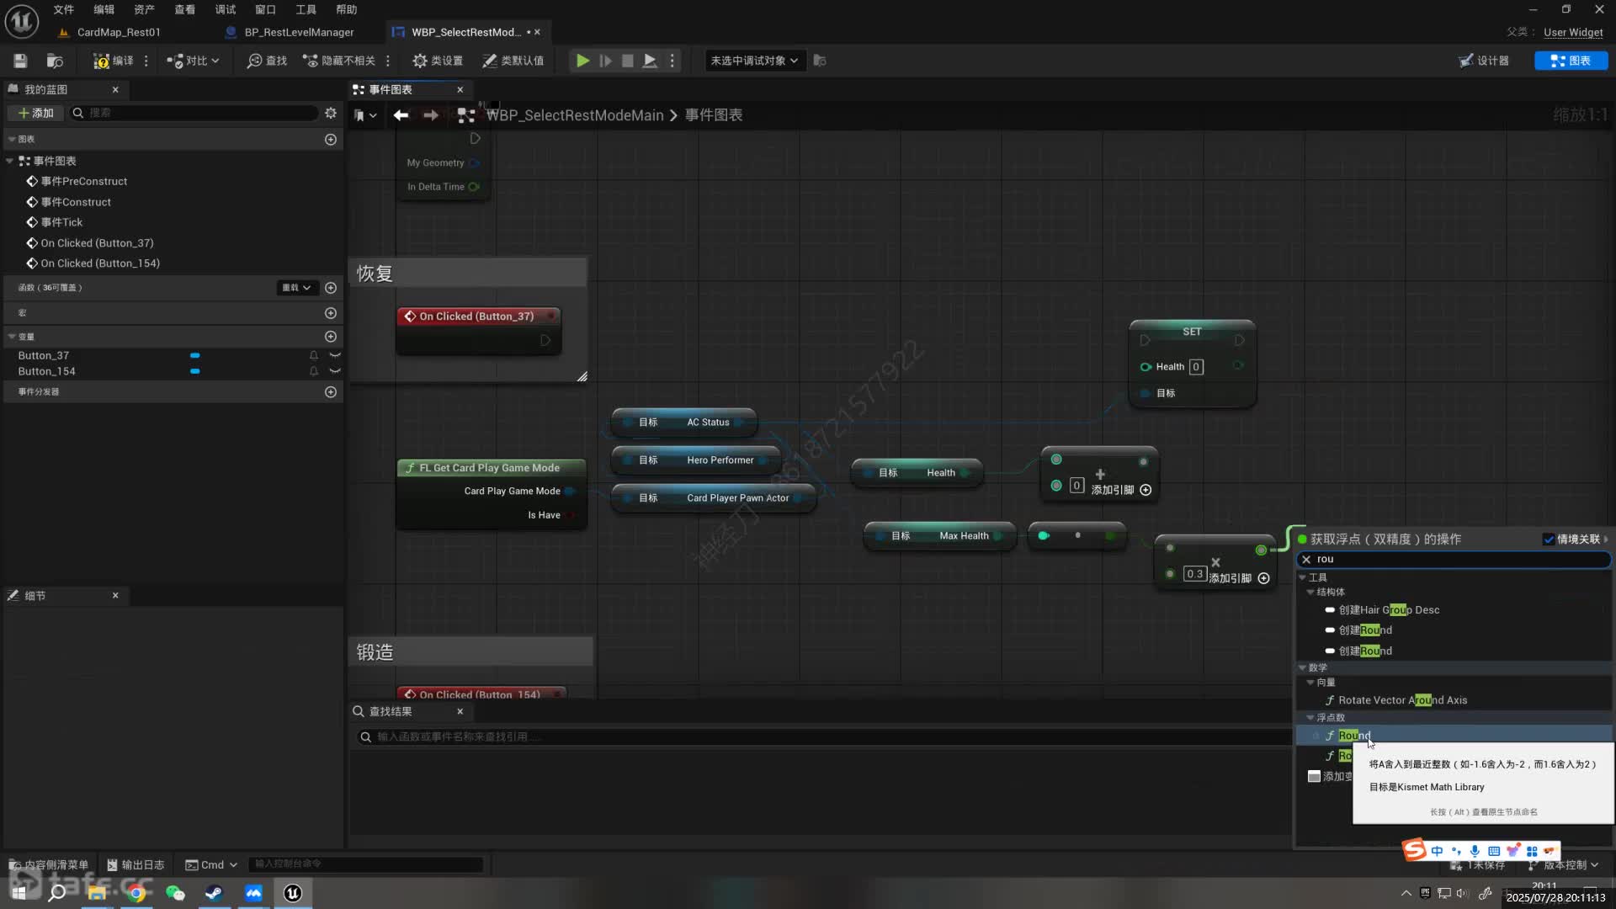Open the 窗口 menu
1616x909 pixels.
point(265,9)
